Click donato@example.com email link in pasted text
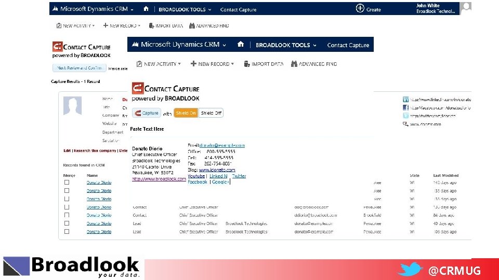 [x=222, y=145]
